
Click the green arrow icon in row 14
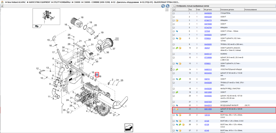[x=177, y=70]
